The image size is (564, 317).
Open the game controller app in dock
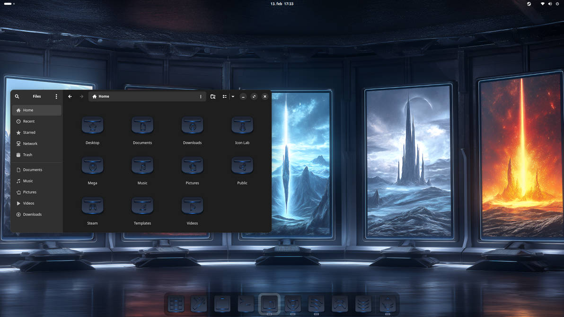[x=340, y=304]
